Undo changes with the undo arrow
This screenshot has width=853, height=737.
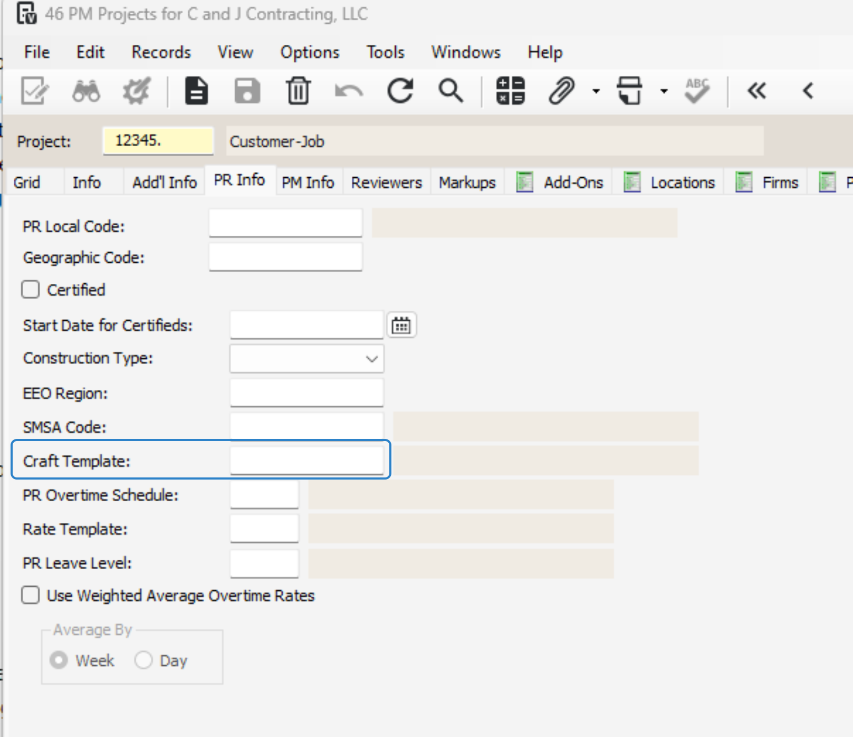pyautogui.click(x=349, y=91)
